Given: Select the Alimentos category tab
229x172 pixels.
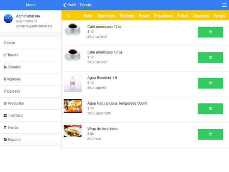Looking at the screenshot, I should (106, 16).
